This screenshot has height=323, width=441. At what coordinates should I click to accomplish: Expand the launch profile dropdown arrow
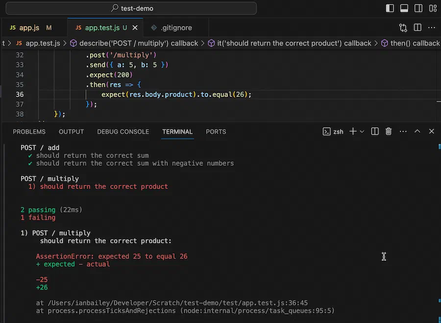click(x=362, y=132)
